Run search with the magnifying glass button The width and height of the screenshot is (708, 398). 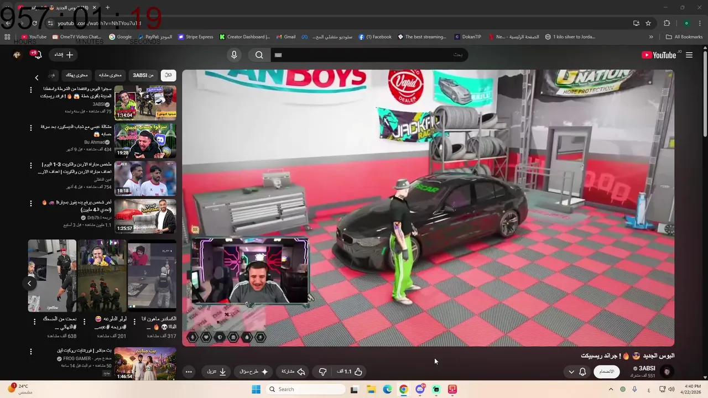tap(259, 55)
